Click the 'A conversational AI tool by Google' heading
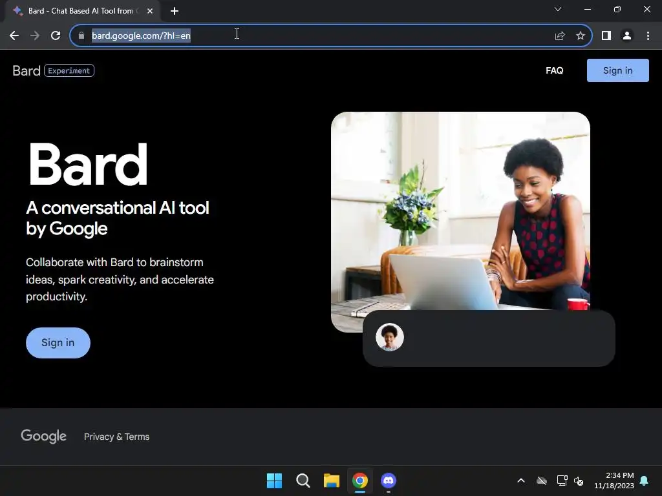Screen dimensions: 662x496 [x=118, y=218]
